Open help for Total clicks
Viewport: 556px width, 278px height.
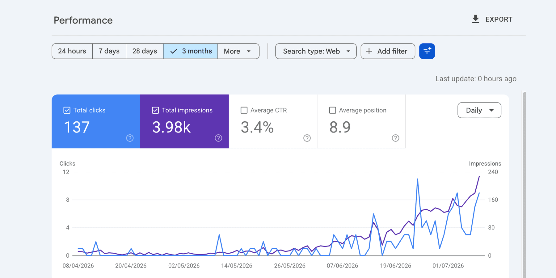[130, 138]
